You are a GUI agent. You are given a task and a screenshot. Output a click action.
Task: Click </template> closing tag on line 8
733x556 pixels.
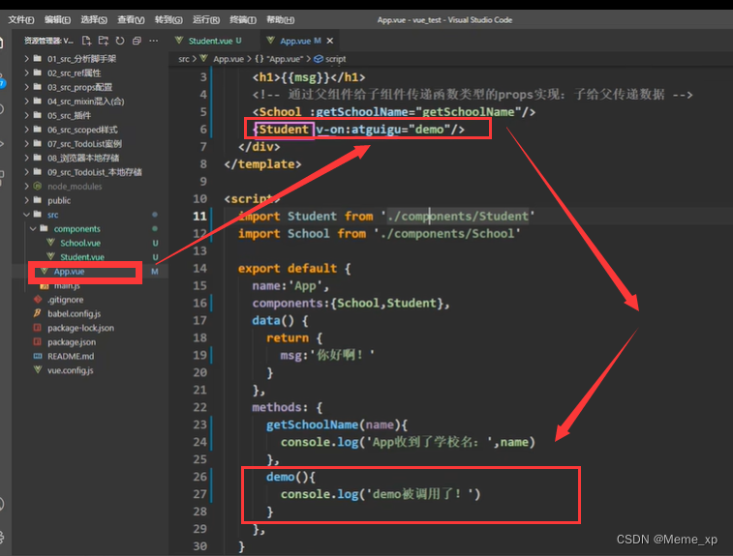262,164
